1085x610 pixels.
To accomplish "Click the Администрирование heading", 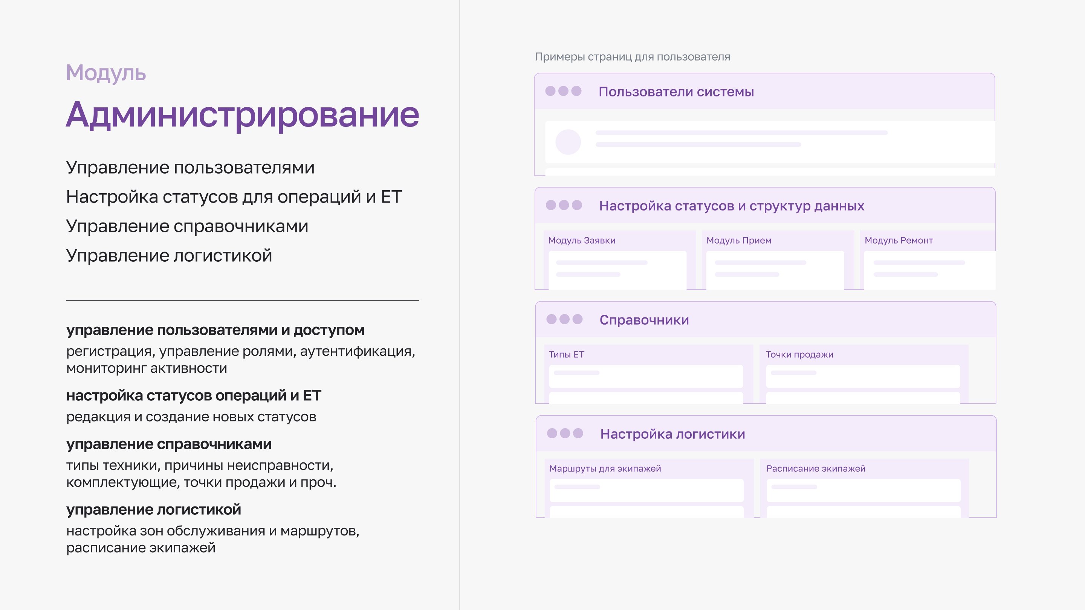I will [242, 114].
